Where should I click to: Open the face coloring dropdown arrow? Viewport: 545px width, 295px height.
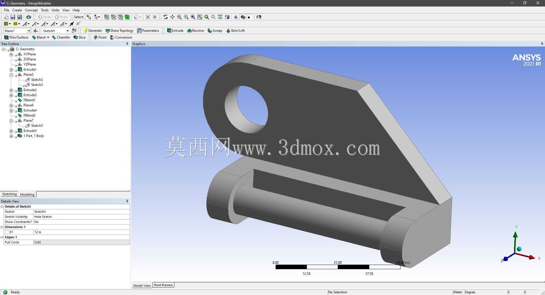tap(10, 24)
